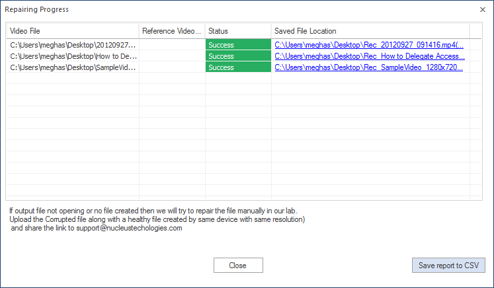The height and width of the screenshot is (288, 494).
Task: Select the Video File column header
Action: pyautogui.click(x=73, y=31)
